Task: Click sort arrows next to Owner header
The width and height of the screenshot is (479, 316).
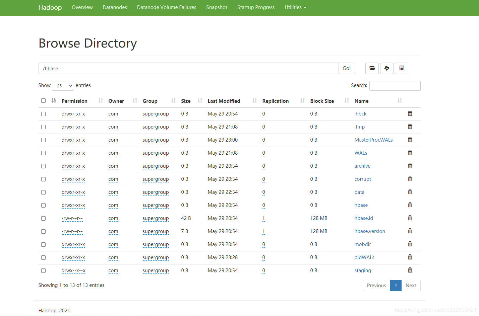Action: [135, 101]
